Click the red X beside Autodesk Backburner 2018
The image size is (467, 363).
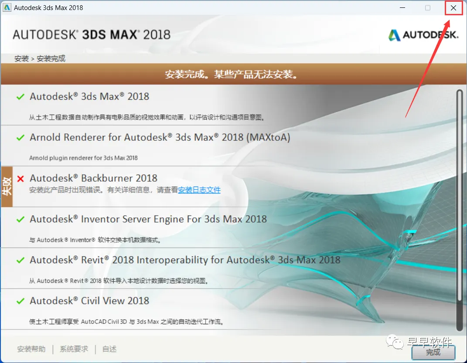click(20, 179)
